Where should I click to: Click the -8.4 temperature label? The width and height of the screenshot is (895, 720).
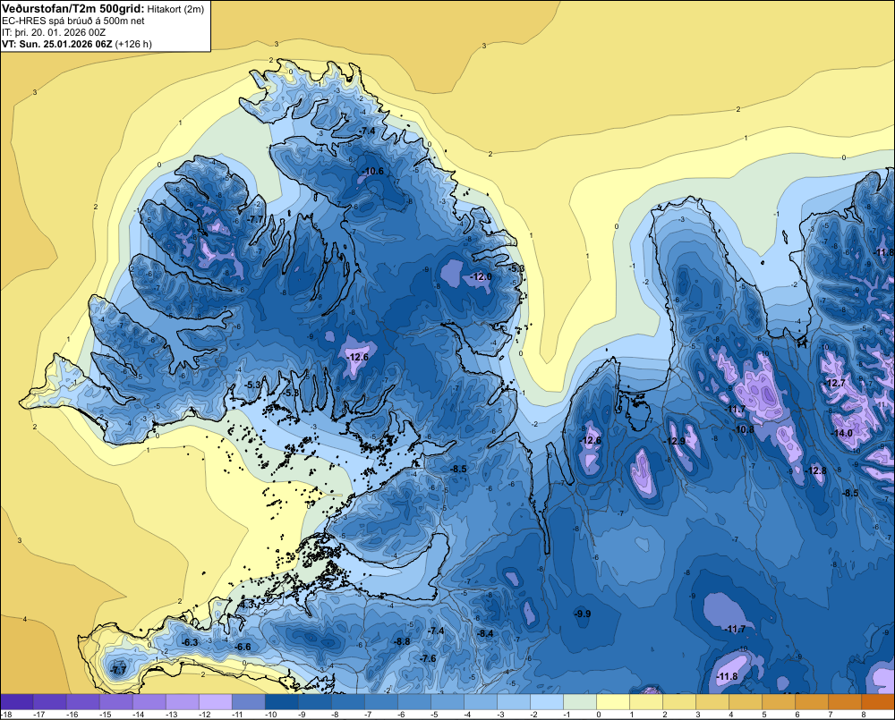[x=485, y=633]
